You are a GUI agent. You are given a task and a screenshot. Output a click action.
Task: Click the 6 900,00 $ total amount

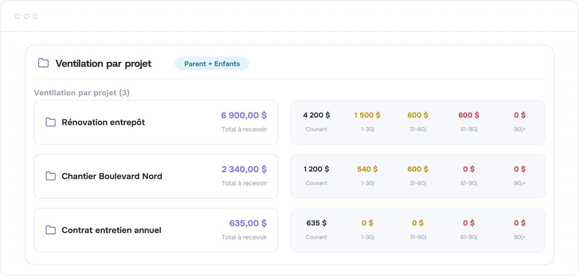point(244,115)
